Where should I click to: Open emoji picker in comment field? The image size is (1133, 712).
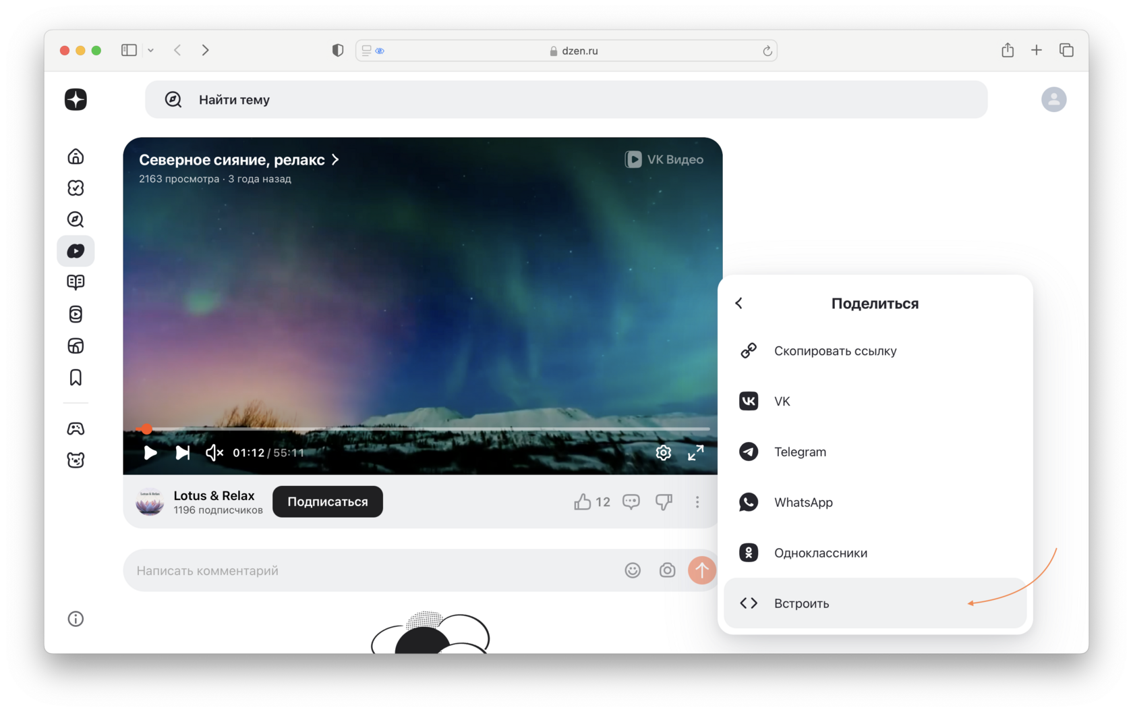(x=633, y=570)
